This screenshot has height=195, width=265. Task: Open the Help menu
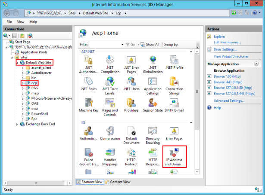(33, 22)
